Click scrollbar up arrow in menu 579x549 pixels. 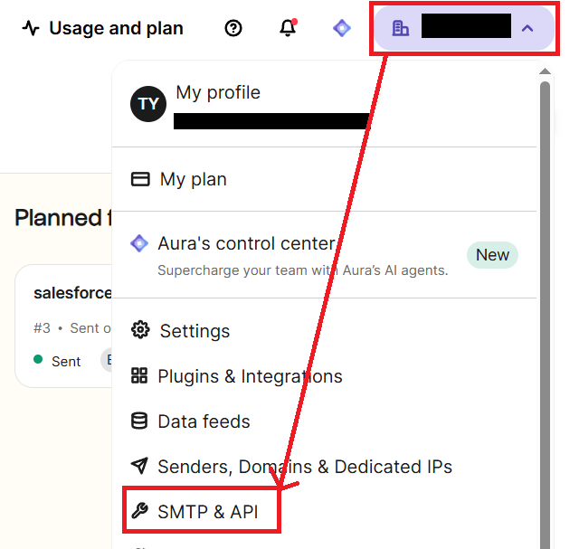coord(545,71)
